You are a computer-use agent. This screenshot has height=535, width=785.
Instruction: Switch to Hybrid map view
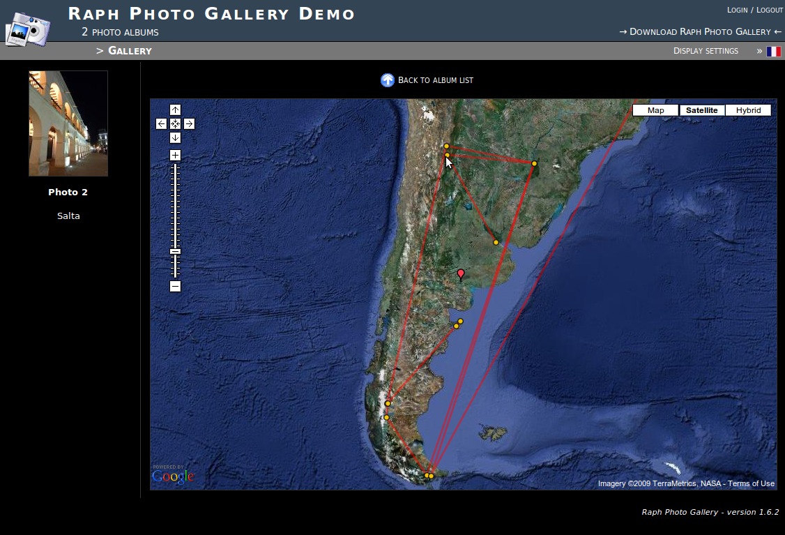tap(748, 110)
